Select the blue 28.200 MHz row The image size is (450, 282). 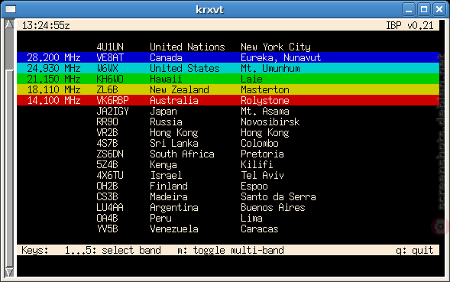pyautogui.click(x=228, y=57)
